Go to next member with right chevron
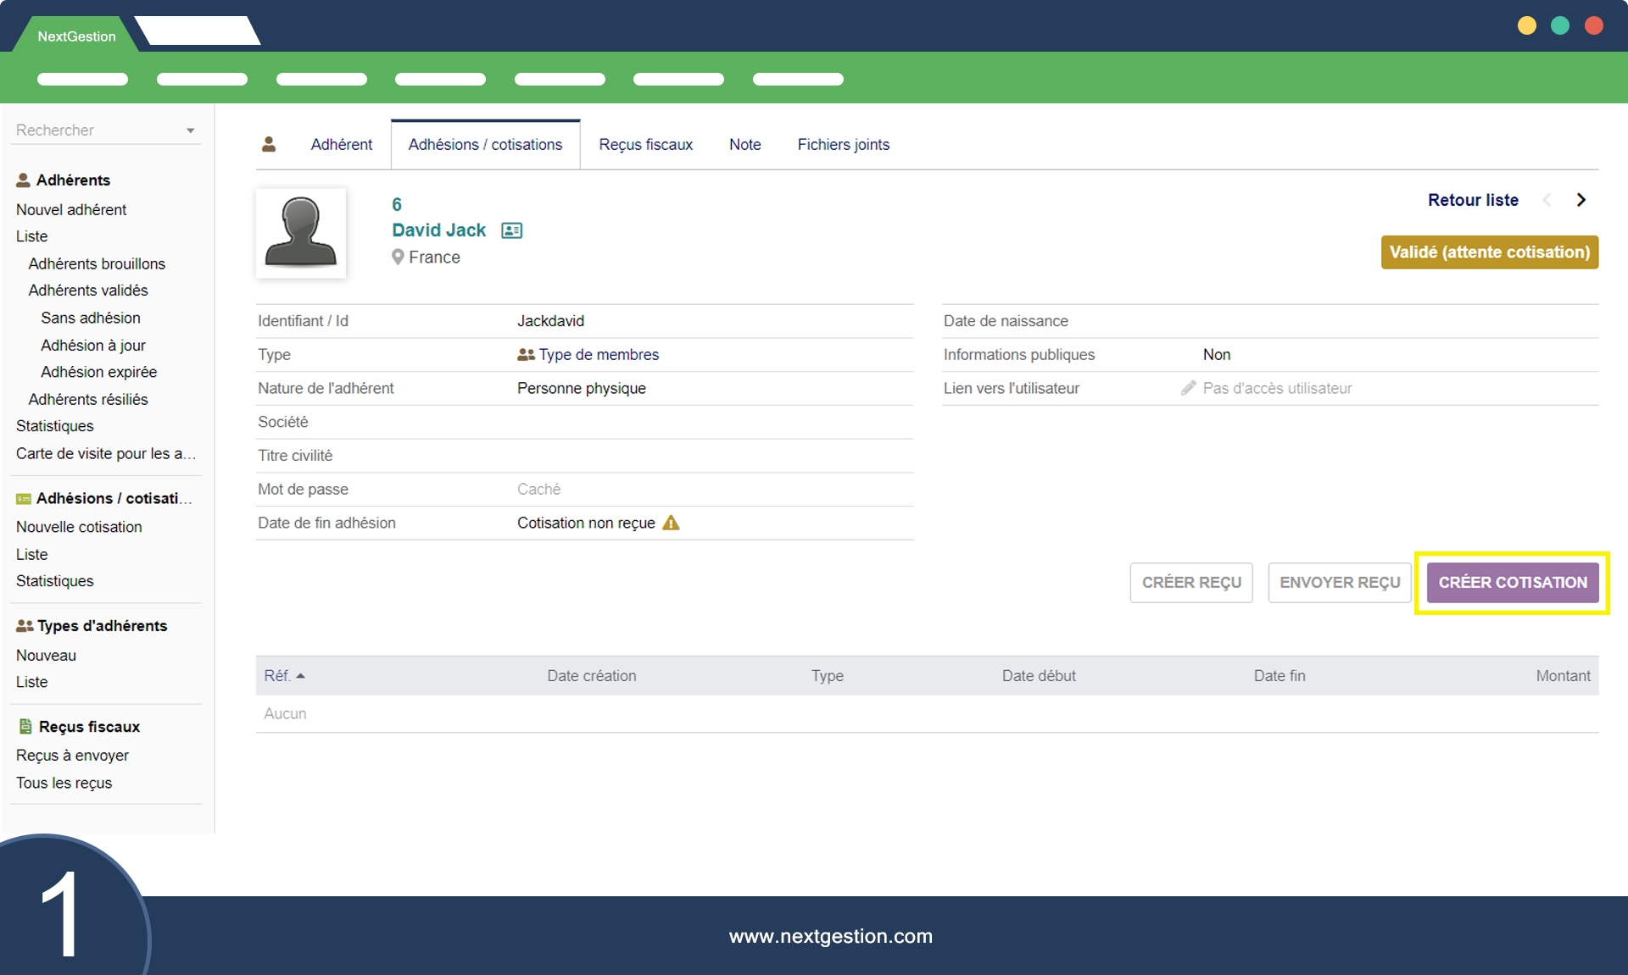 1581,200
